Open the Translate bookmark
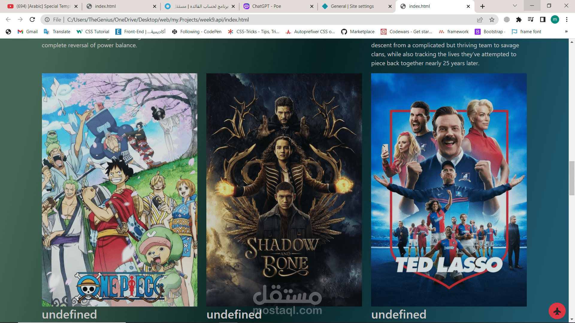This screenshot has height=323, width=575. click(x=57, y=32)
